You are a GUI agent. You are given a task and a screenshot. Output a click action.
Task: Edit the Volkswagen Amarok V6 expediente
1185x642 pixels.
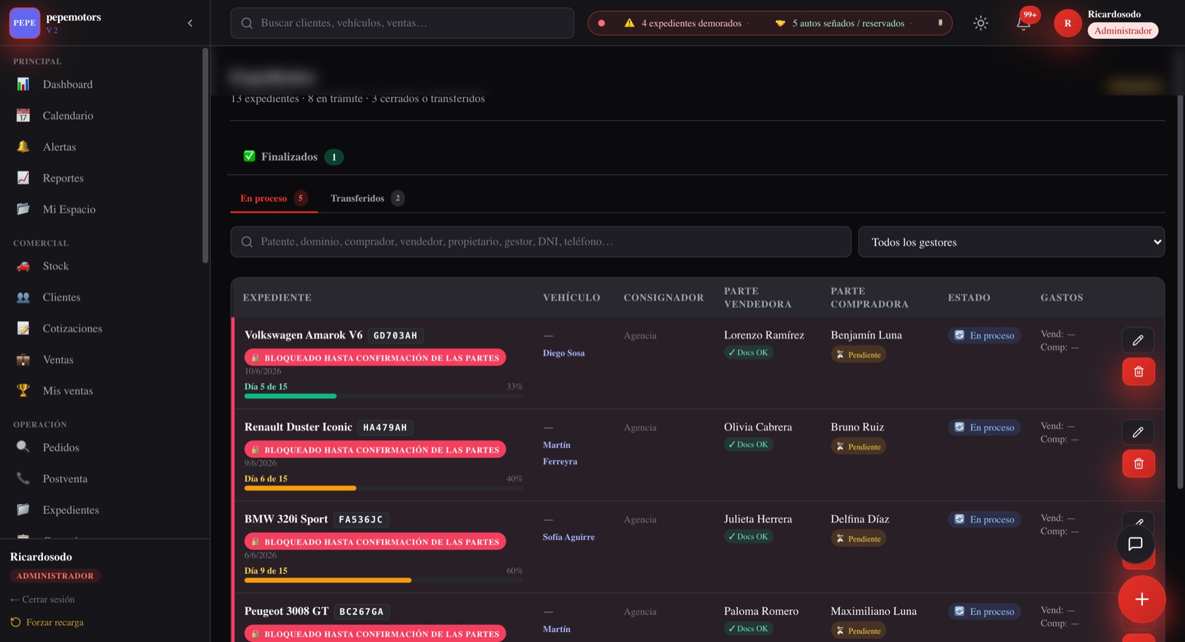pyautogui.click(x=1138, y=340)
